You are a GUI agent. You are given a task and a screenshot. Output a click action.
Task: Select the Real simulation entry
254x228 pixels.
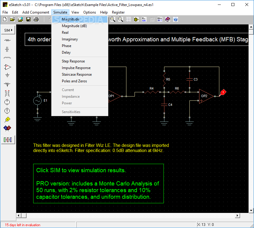(x=80, y=33)
